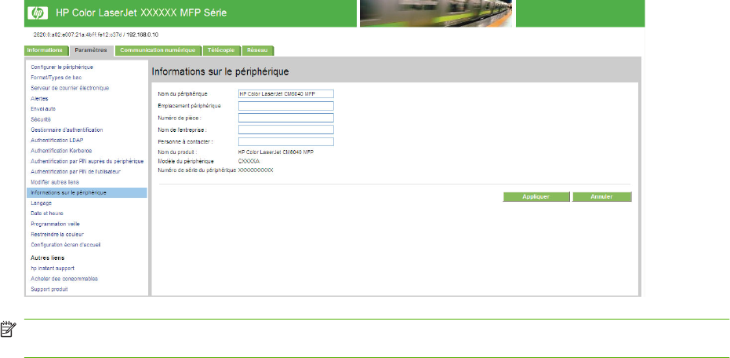Click the Appliquer button
This screenshot has width=730, height=358.
coord(536,197)
